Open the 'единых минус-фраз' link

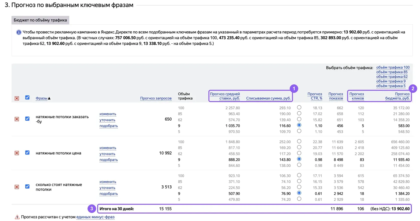point(95,217)
